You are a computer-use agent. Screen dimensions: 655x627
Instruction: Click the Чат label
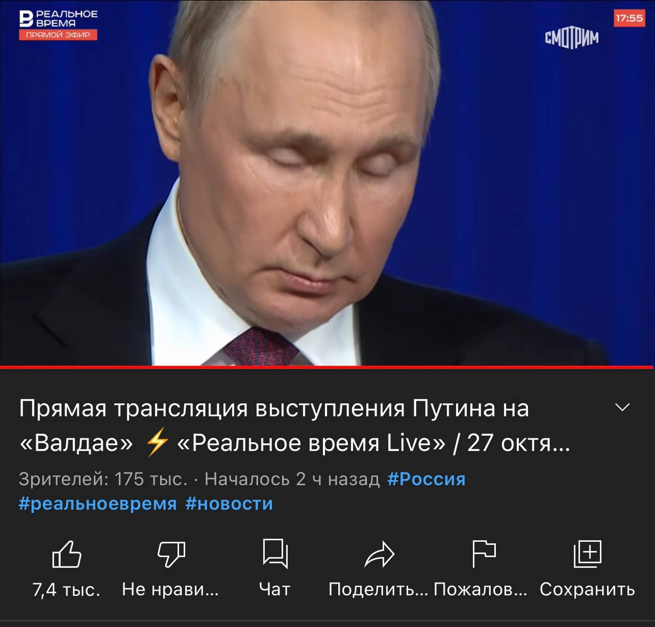(x=275, y=589)
